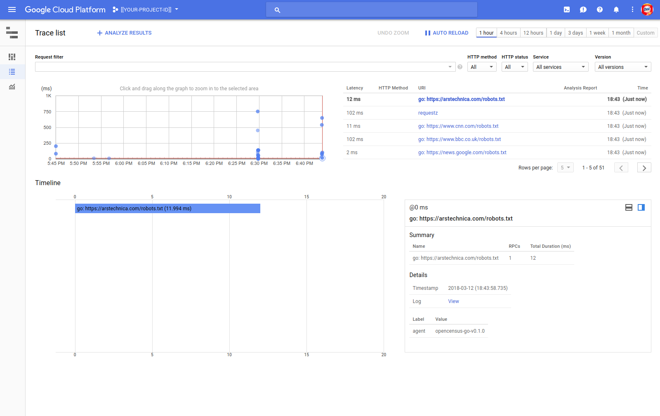This screenshot has height=416, width=660.
Task: Switch details pane to stacked layout
Action: tap(629, 207)
